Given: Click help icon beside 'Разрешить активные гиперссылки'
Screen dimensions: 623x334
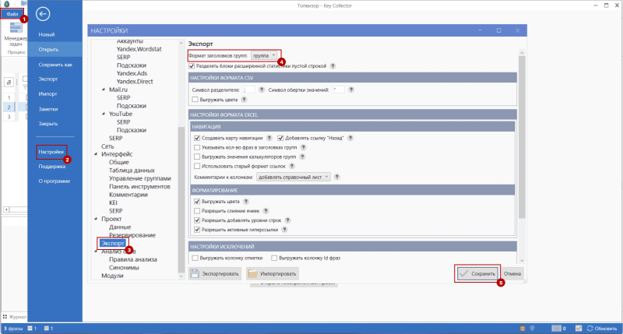Looking at the screenshot, I should pos(287,230).
